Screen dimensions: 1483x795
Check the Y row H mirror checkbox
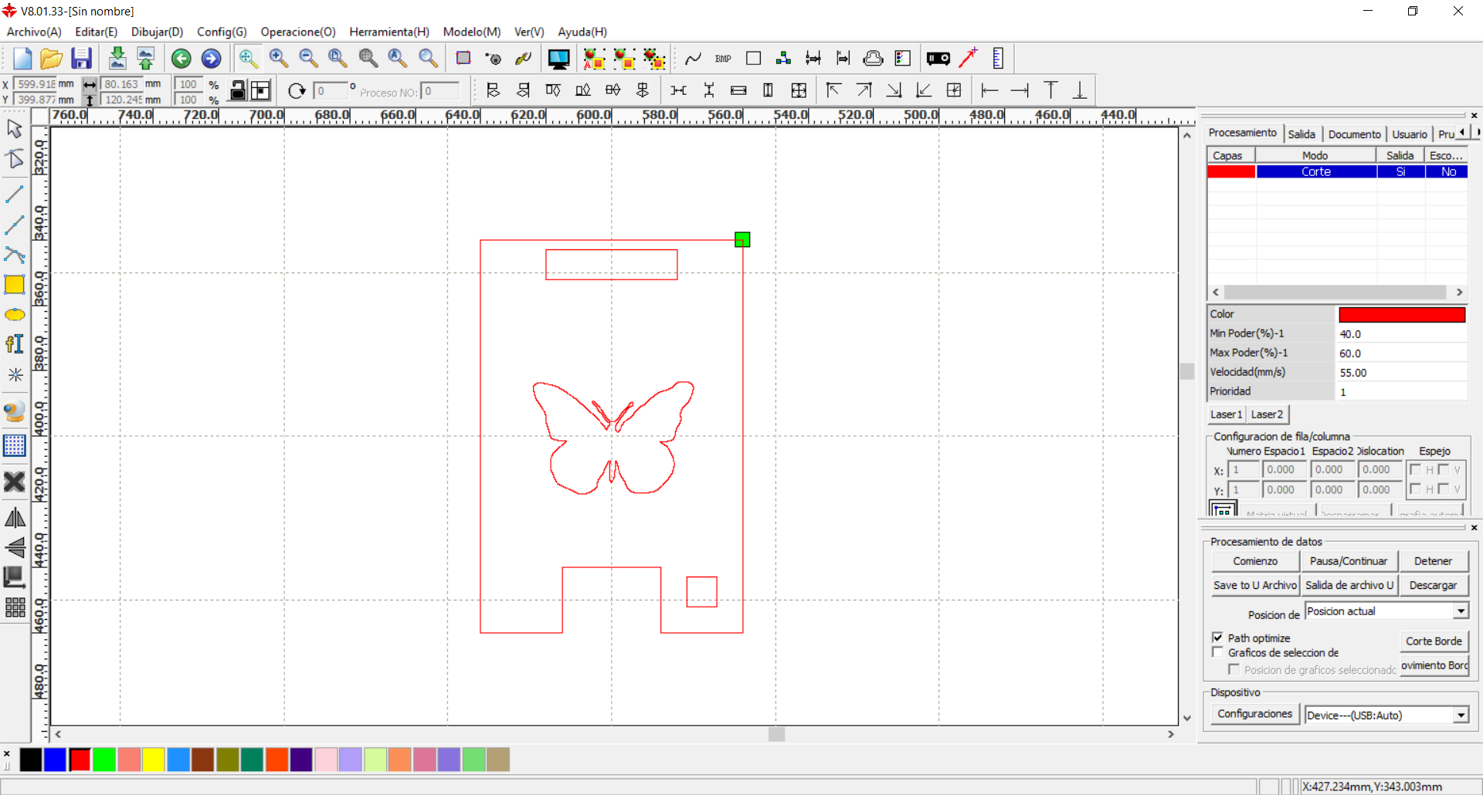(1415, 489)
